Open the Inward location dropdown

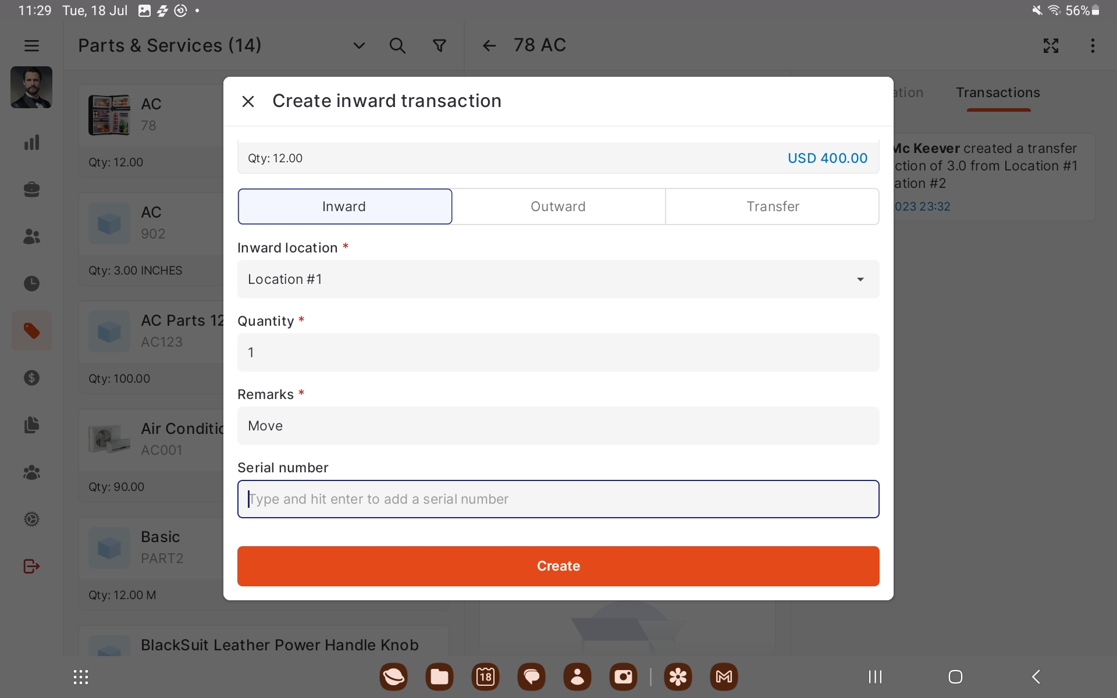click(x=558, y=279)
